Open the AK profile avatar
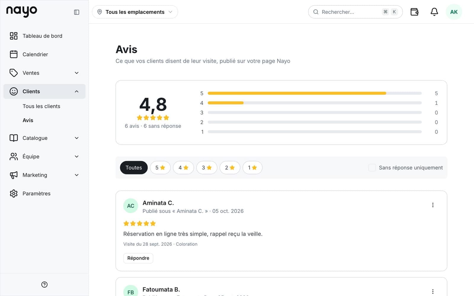This screenshot has width=474, height=296. click(x=454, y=12)
